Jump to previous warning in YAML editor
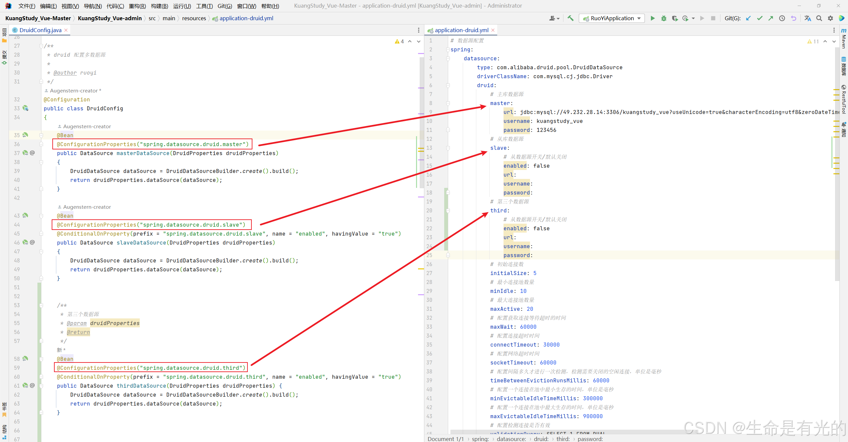 [825, 41]
